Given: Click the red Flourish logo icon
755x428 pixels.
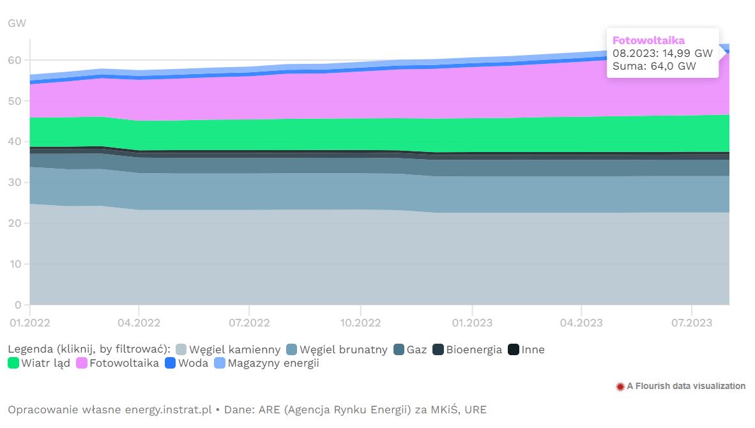Looking at the screenshot, I should pos(620,386).
